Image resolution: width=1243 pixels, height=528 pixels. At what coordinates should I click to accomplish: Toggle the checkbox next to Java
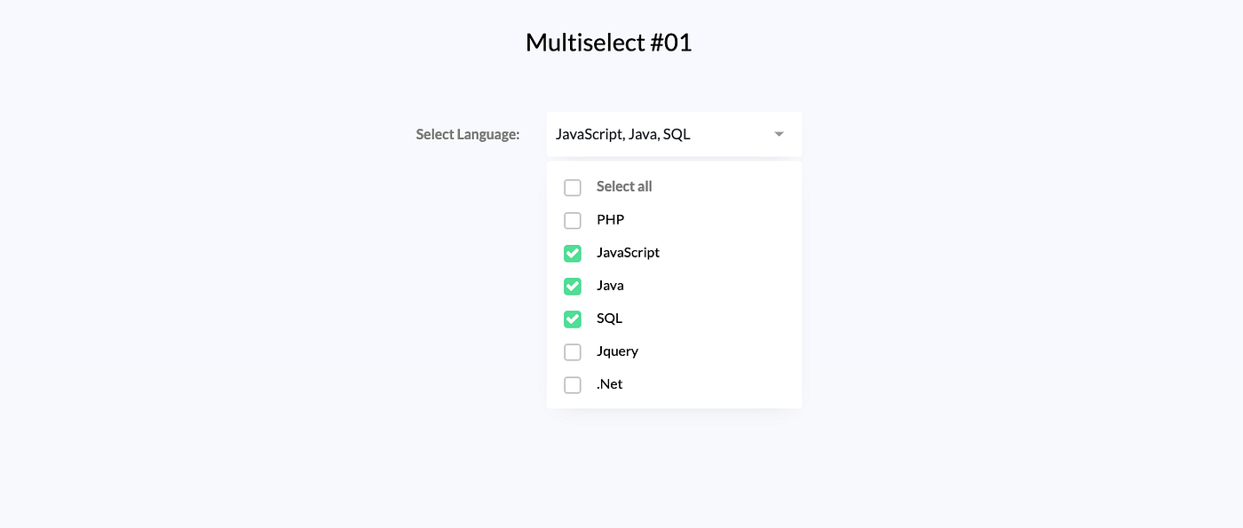point(572,286)
